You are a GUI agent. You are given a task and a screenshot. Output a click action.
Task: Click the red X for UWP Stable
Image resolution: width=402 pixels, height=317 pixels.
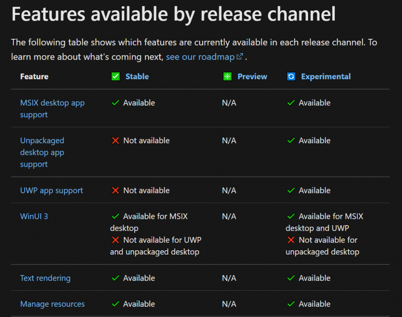pos(115,190)
